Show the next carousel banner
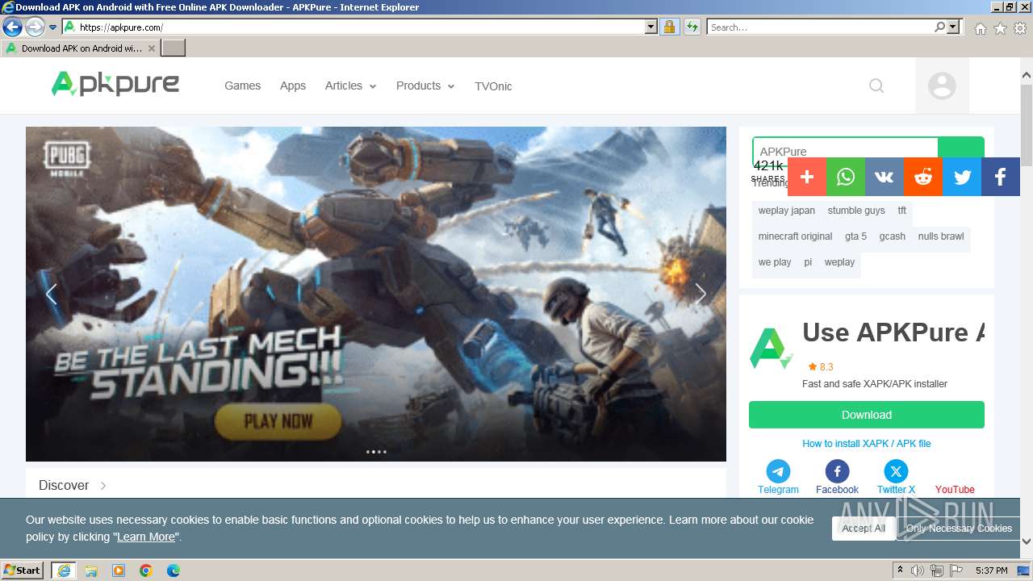 [x=701, y=294]
